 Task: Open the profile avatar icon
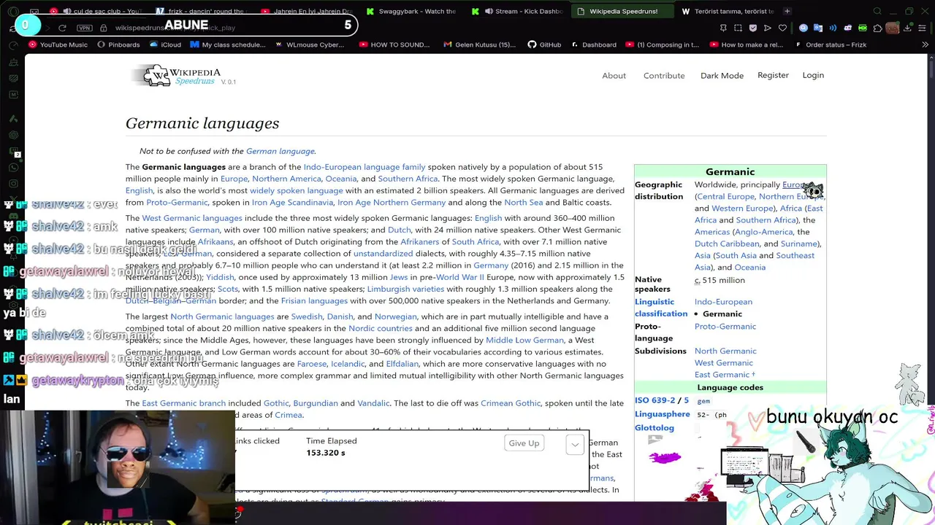point(892,28)
